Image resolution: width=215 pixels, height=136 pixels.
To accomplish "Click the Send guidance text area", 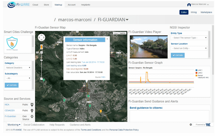I will click(x=169, y=116).
